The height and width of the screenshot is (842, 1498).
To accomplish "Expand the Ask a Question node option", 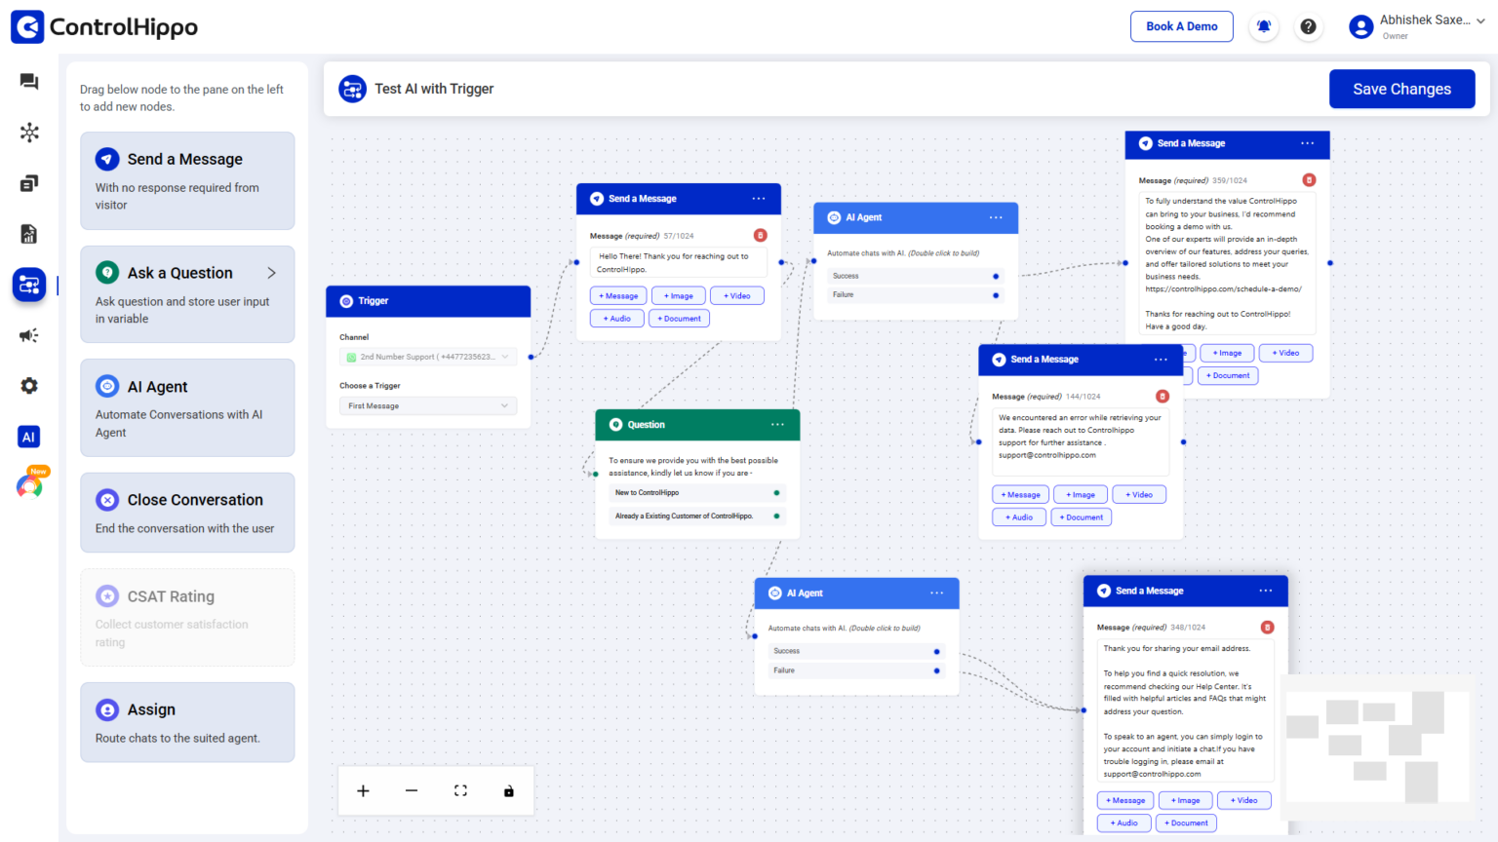I will [271, 273].
